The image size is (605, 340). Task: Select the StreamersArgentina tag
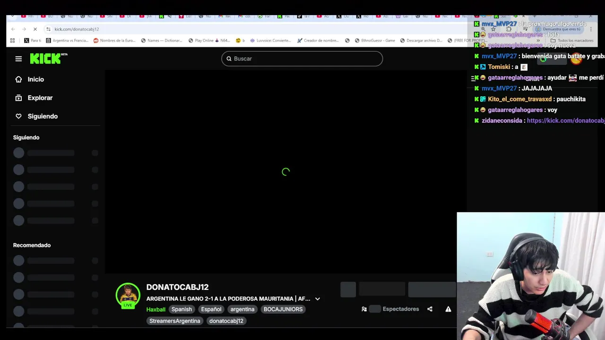tap(175, 321)
